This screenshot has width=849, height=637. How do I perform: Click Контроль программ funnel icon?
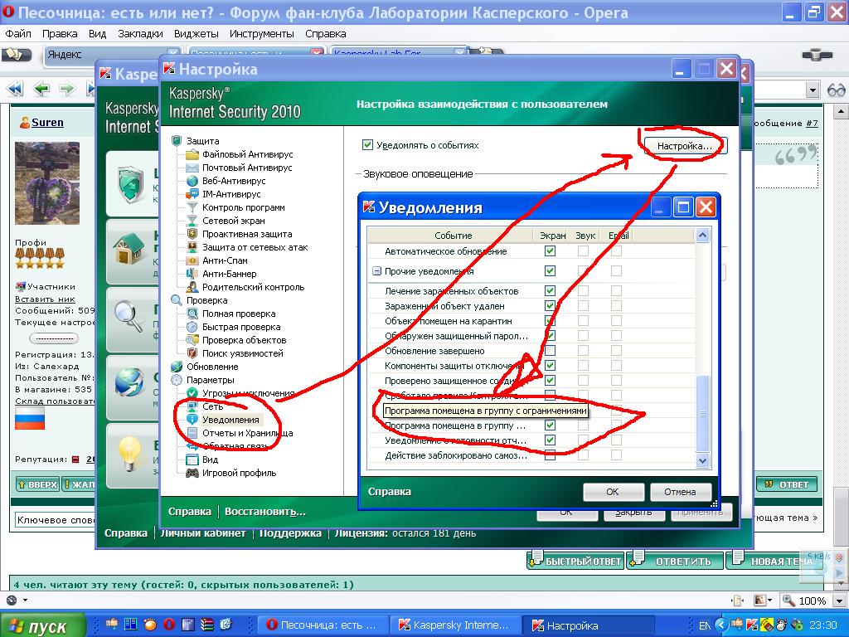pos(192,207)
